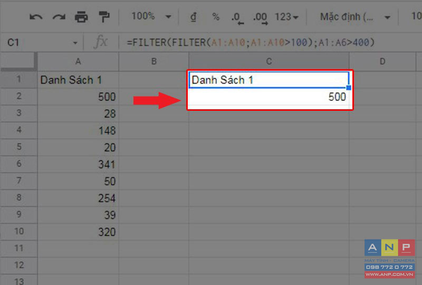Apply percent format icon
422x285 pixels.
click(x=216, y=17)
